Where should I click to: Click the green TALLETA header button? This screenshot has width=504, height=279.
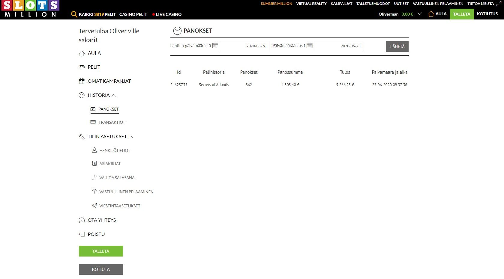tap(462, 14)
